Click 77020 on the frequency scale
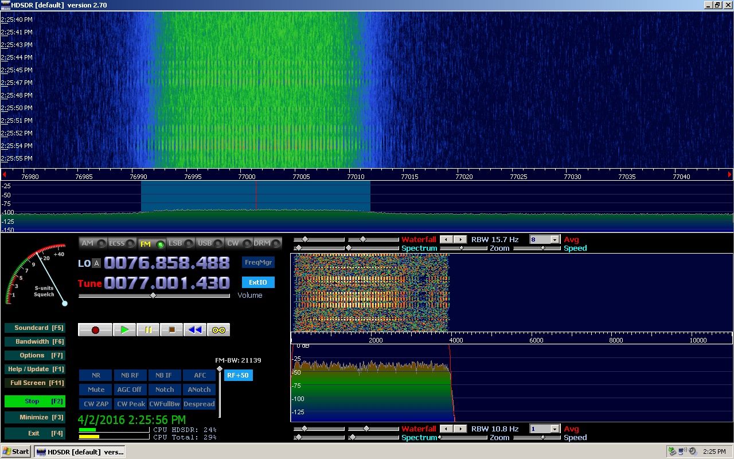The width and height of the screenshot is (734, 459). pyautogui.click(x=464, y=177)
